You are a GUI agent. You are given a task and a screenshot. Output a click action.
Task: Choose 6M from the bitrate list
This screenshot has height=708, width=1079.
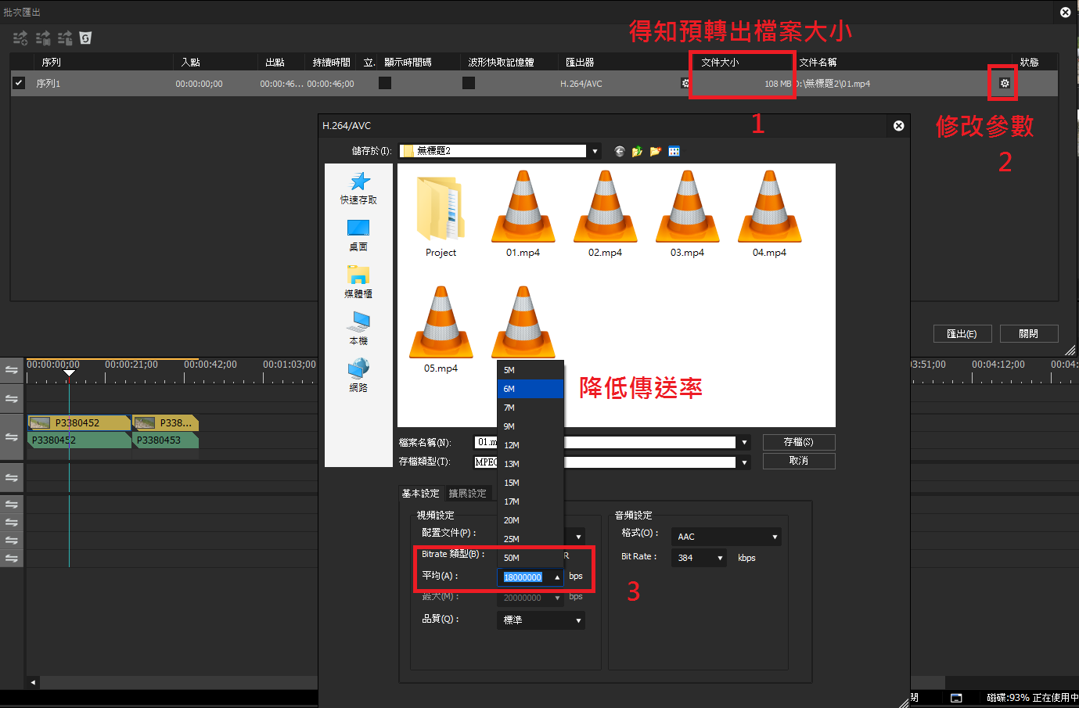(530, 389)
